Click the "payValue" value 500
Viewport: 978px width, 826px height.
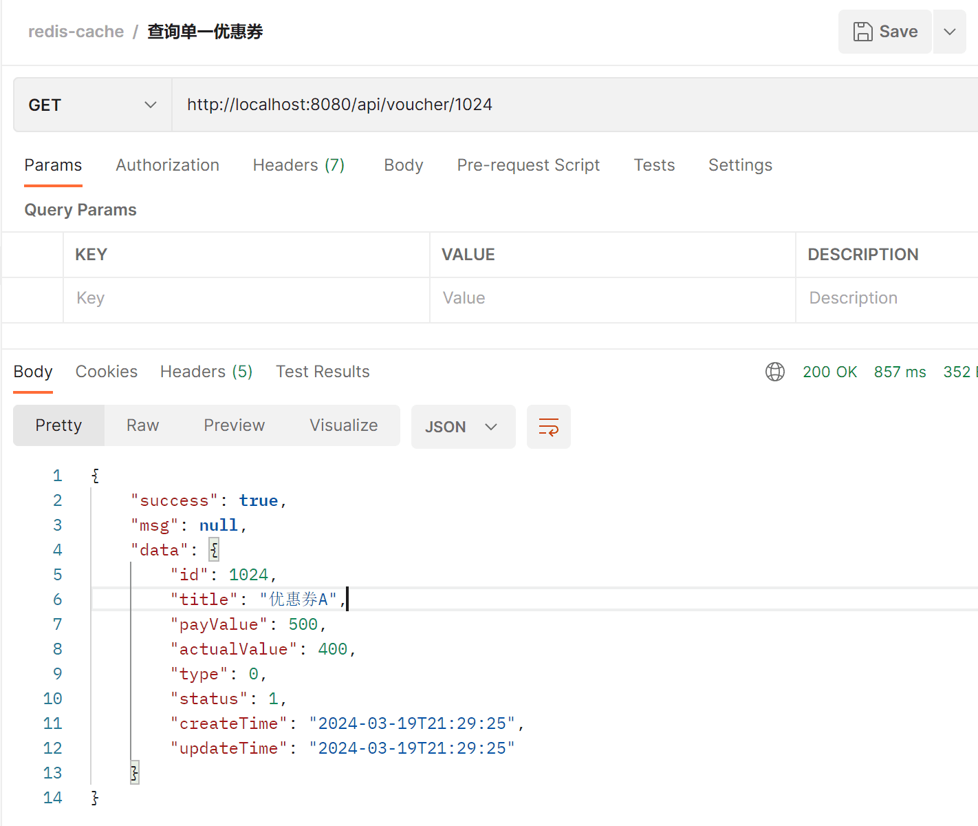[303, 624]
